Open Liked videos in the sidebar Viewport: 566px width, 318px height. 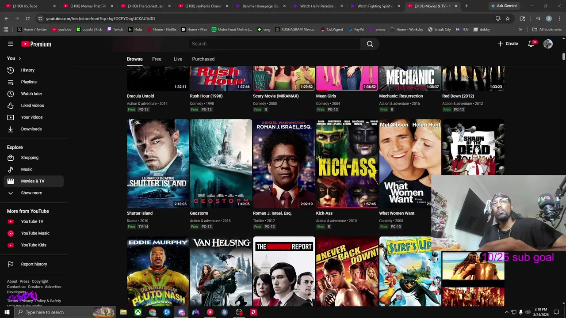34,105
